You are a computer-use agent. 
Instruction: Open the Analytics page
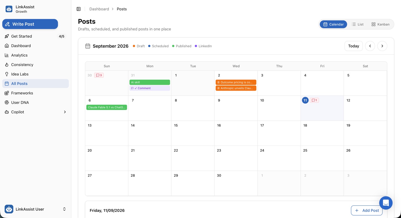(x=36, y=55)
